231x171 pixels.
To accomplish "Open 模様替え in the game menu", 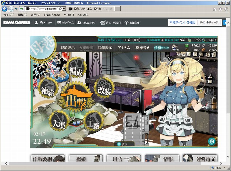I will pos(142,48).
